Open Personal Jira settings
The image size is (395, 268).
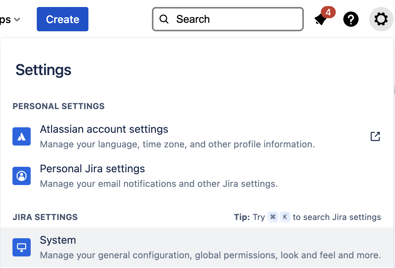point(92,169)
